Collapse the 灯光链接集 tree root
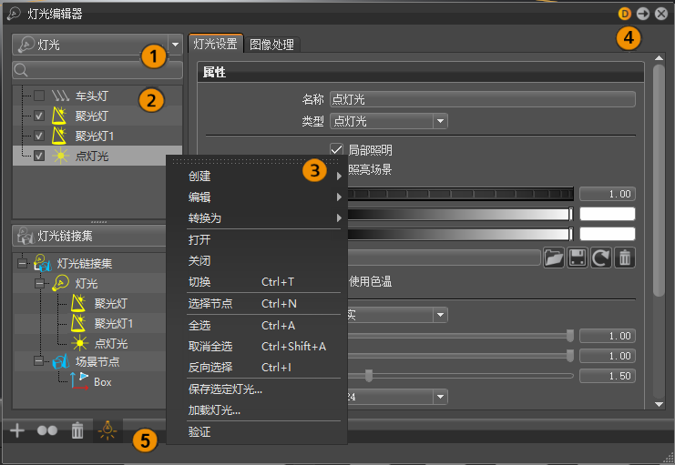 pos(23,263)
